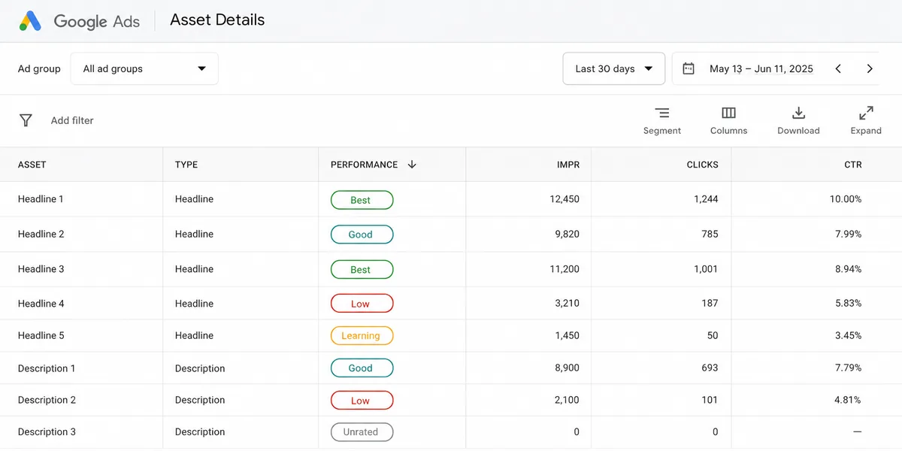Image resolution: width=902 pixels, height=451 pixels.
Task: Go to the previous date range
Action: click(x=838, y=68)
